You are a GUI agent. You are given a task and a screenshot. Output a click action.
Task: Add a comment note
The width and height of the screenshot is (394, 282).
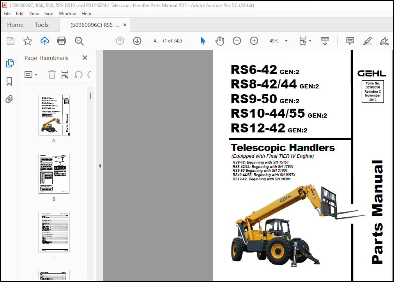point(350,41)
